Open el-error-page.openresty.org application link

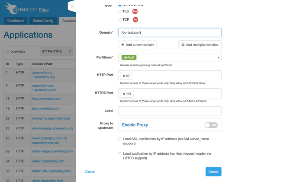[52, 128]
